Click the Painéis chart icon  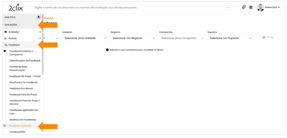[6, 38]
